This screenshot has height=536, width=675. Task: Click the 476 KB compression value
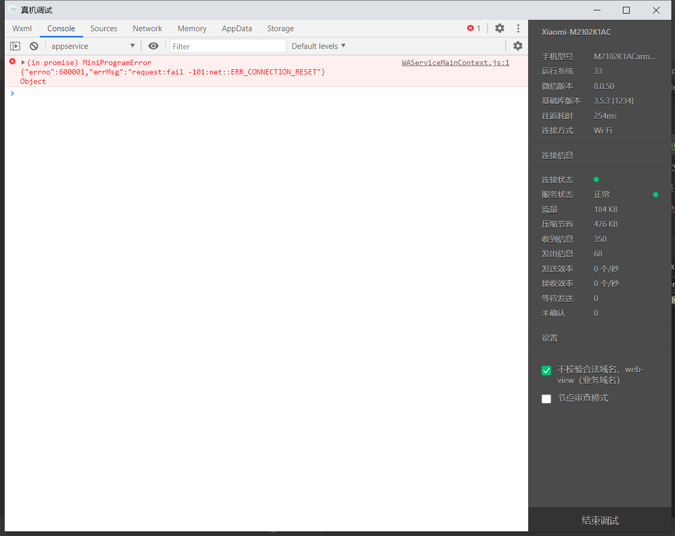tap(606, 224)
